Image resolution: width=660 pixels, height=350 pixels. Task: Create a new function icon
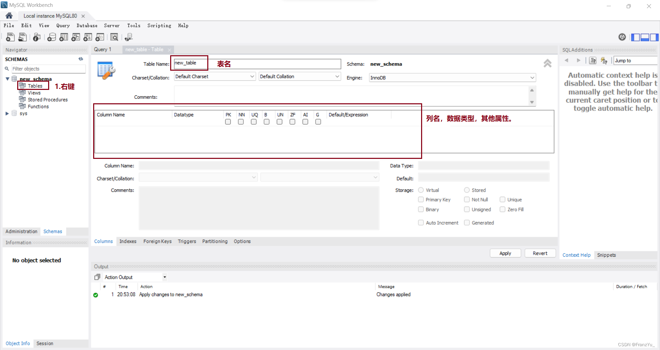pos(100,37)
